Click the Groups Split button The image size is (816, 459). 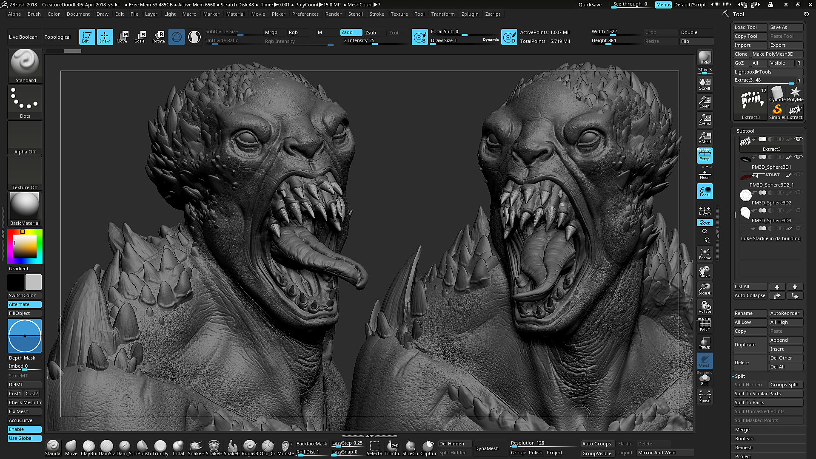pyautogui.click(x=785, y=385)
